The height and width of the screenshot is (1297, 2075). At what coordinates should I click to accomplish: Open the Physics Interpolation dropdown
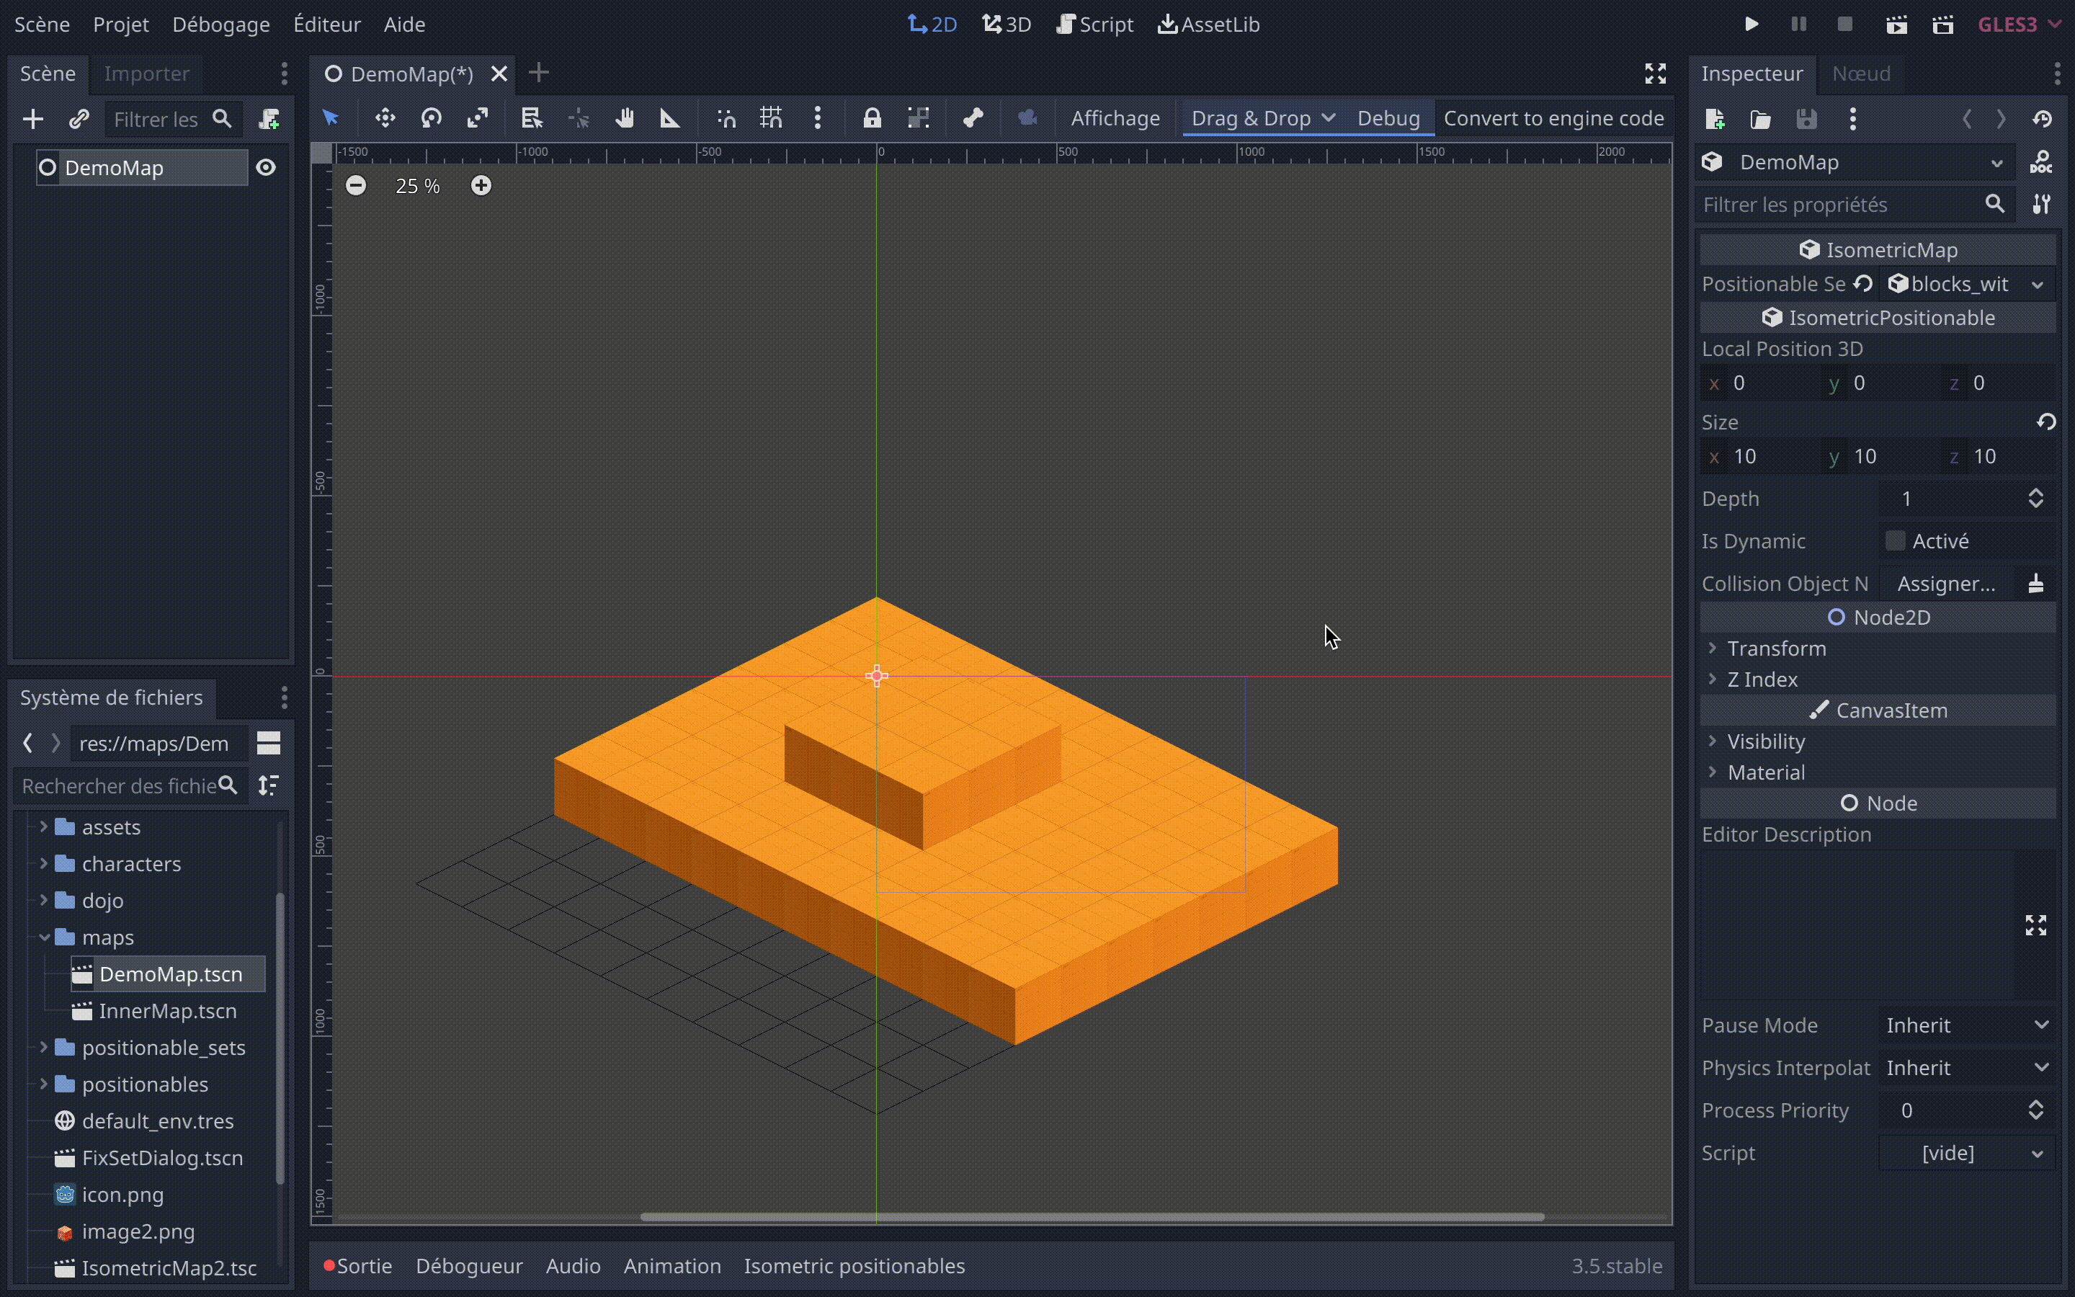click(1967, 1068)
